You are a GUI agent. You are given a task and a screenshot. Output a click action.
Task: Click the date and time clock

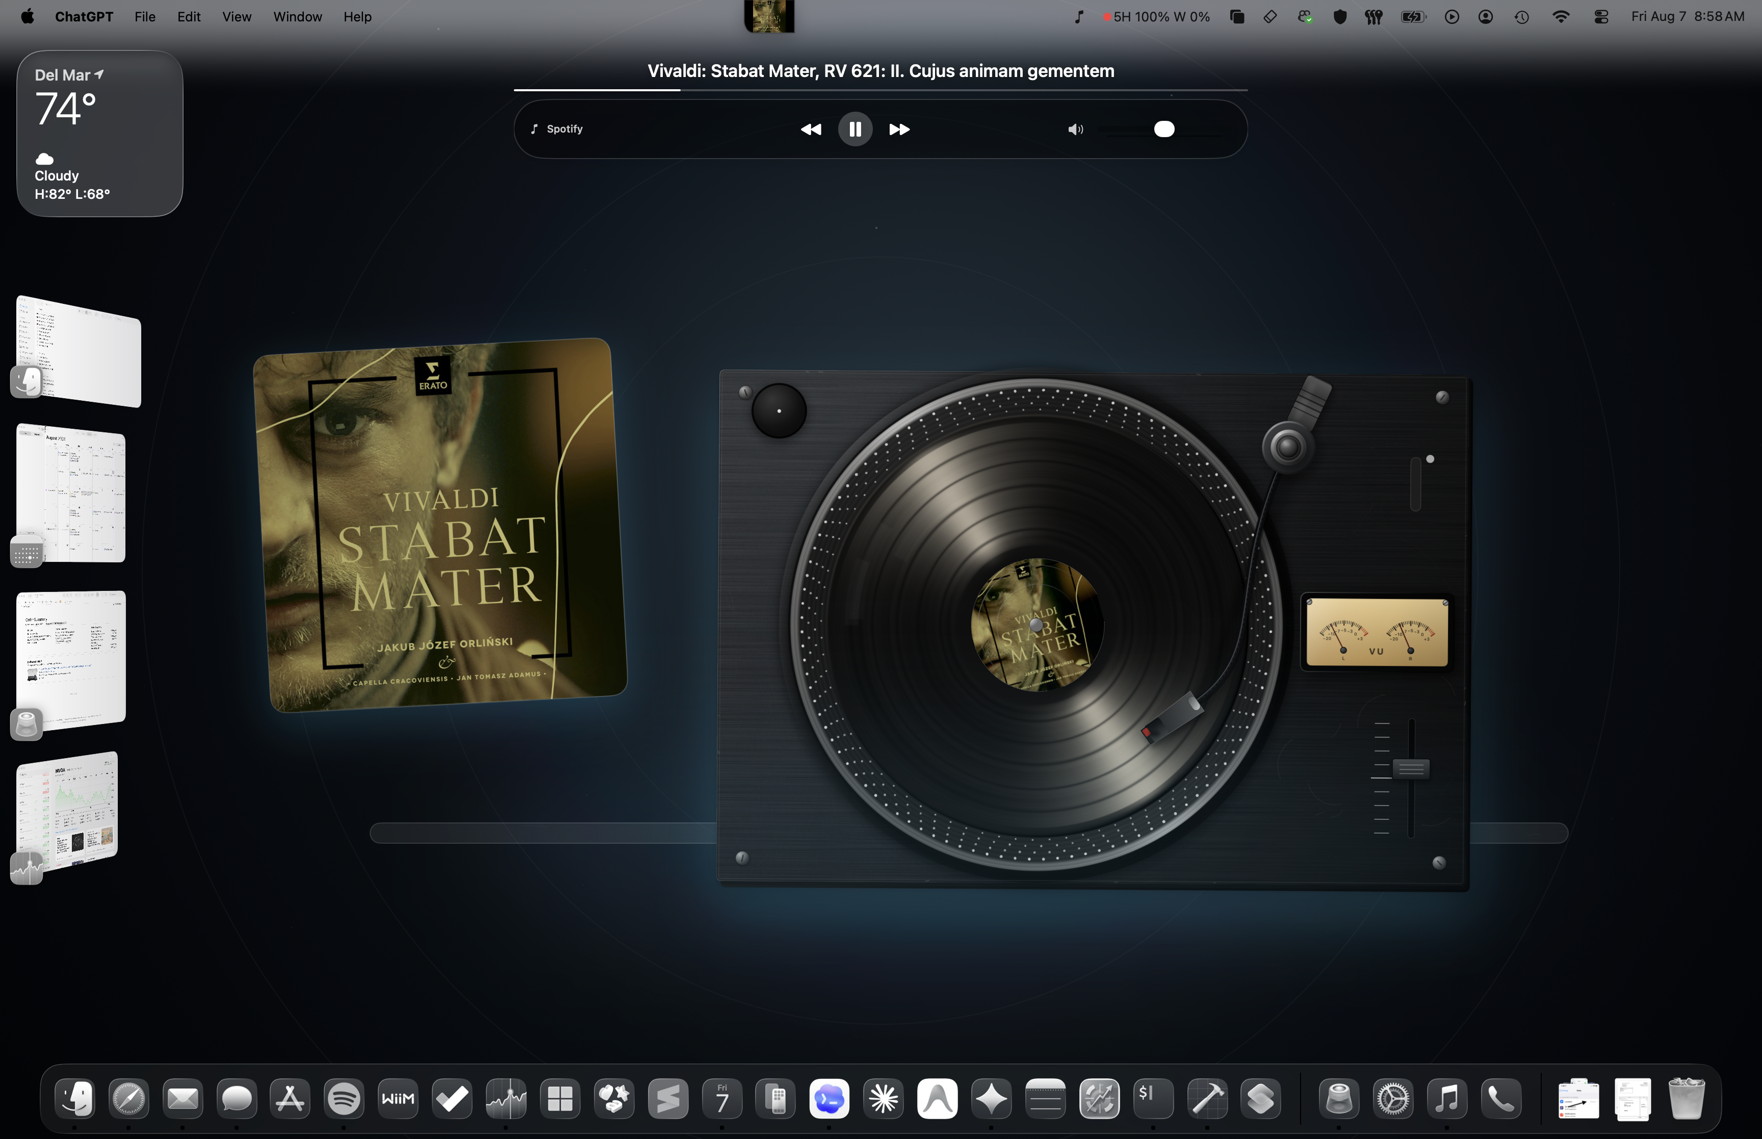click(x=1688, y=16)
